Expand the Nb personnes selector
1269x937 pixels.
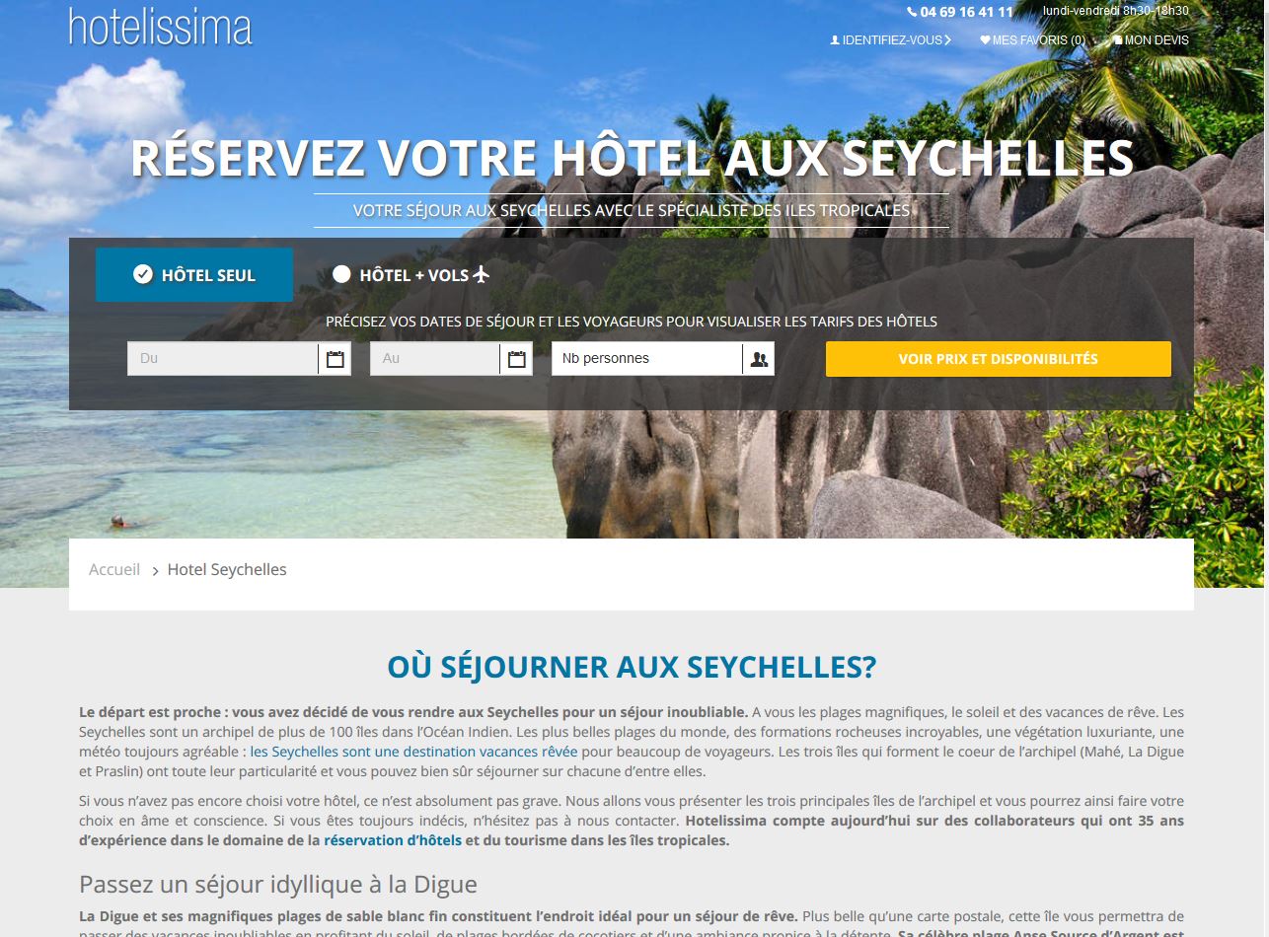663,359
